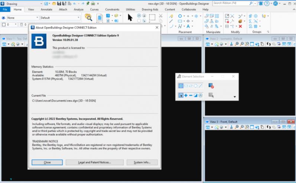Click Fit View in View 2 toolbar

click(252, 44)
